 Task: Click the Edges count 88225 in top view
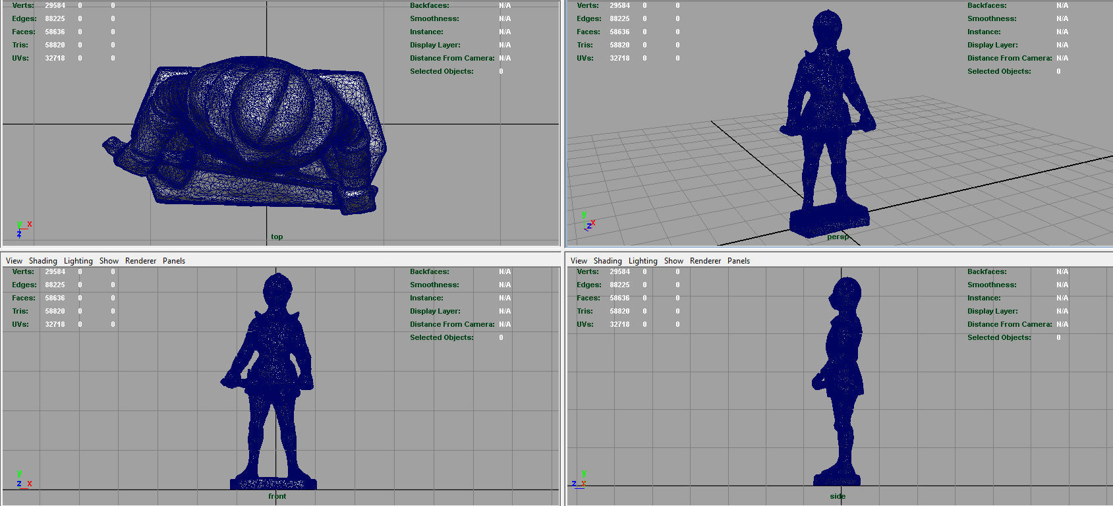55,18
